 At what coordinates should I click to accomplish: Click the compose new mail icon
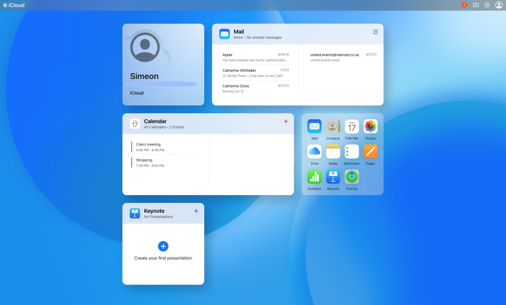coord(376,32)
